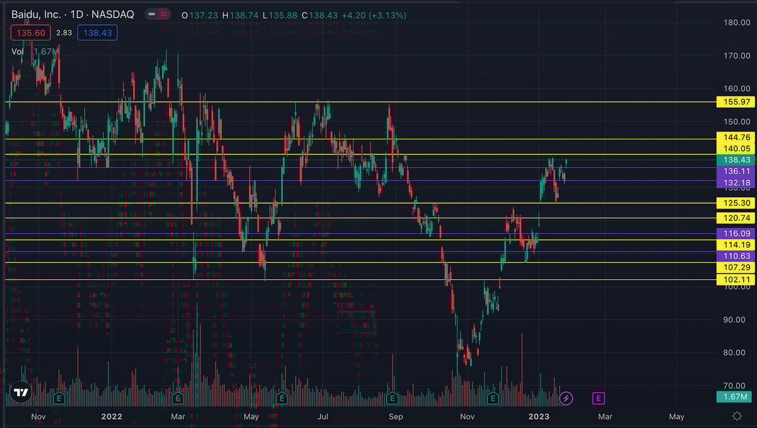Click the 2022 label on time axis
Viewport: 757px width, 428px height.
tap(112, 417)
